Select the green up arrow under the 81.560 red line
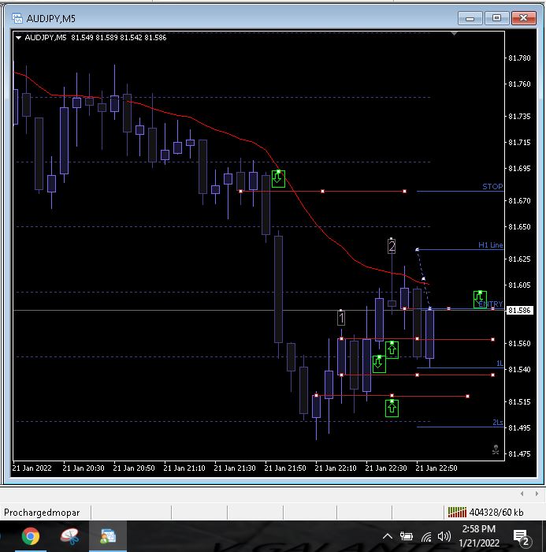The height and width of the screenshot is (552, 546). [x=392, y=349]
